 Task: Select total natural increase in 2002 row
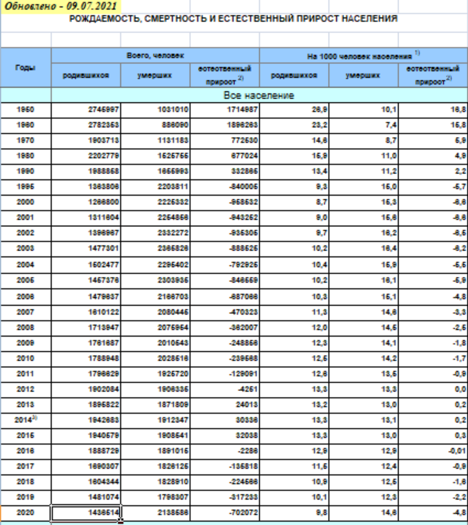(x=225, y=233)
